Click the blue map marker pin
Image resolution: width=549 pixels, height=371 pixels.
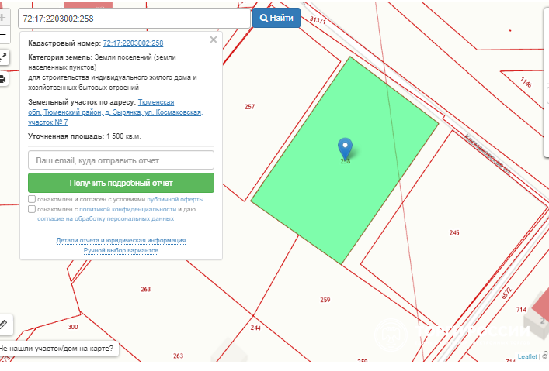(x=346, y=147)
